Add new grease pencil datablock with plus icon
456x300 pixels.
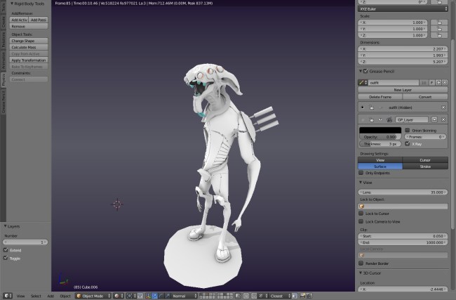point(438,81)
